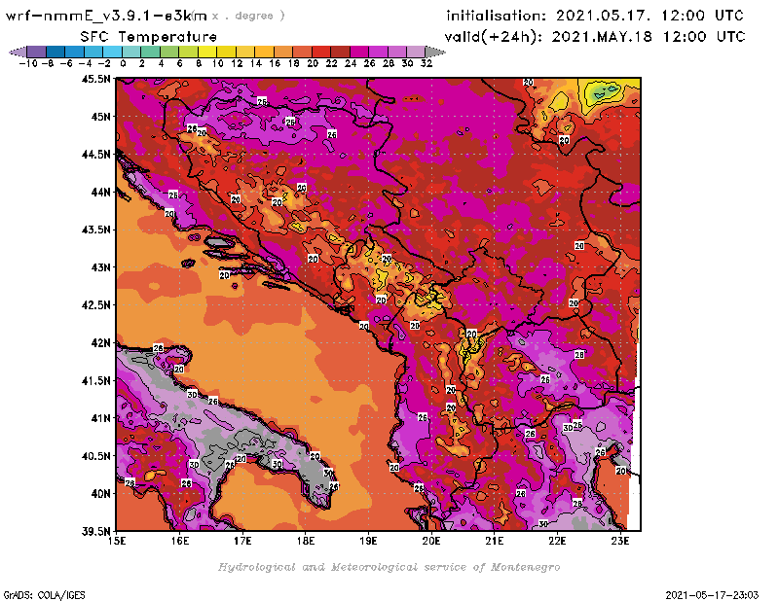
Task: Click the '41.5N' latitude label
Action: (x=95, y=380)
